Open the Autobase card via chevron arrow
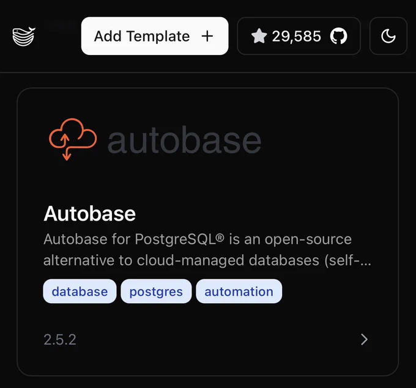 click(x=365, y=339)
